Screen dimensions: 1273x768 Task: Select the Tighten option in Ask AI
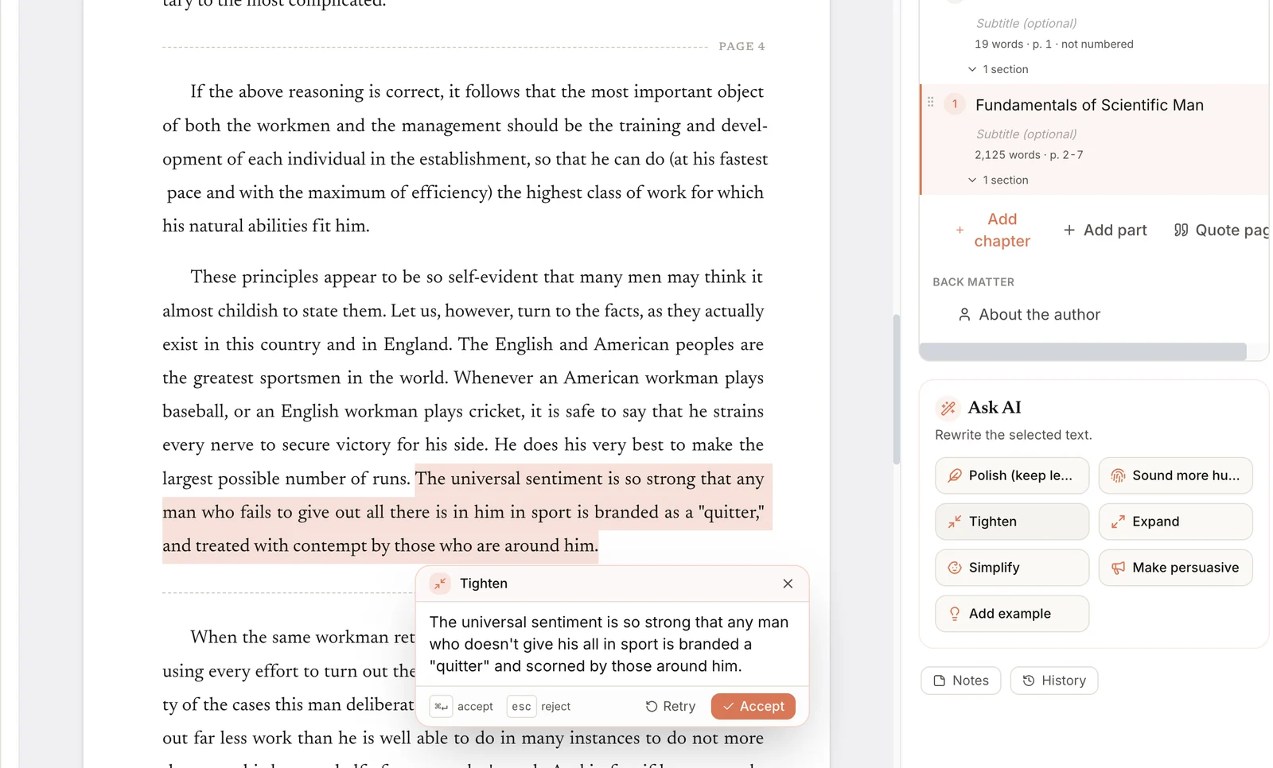tap(1011, 522)
